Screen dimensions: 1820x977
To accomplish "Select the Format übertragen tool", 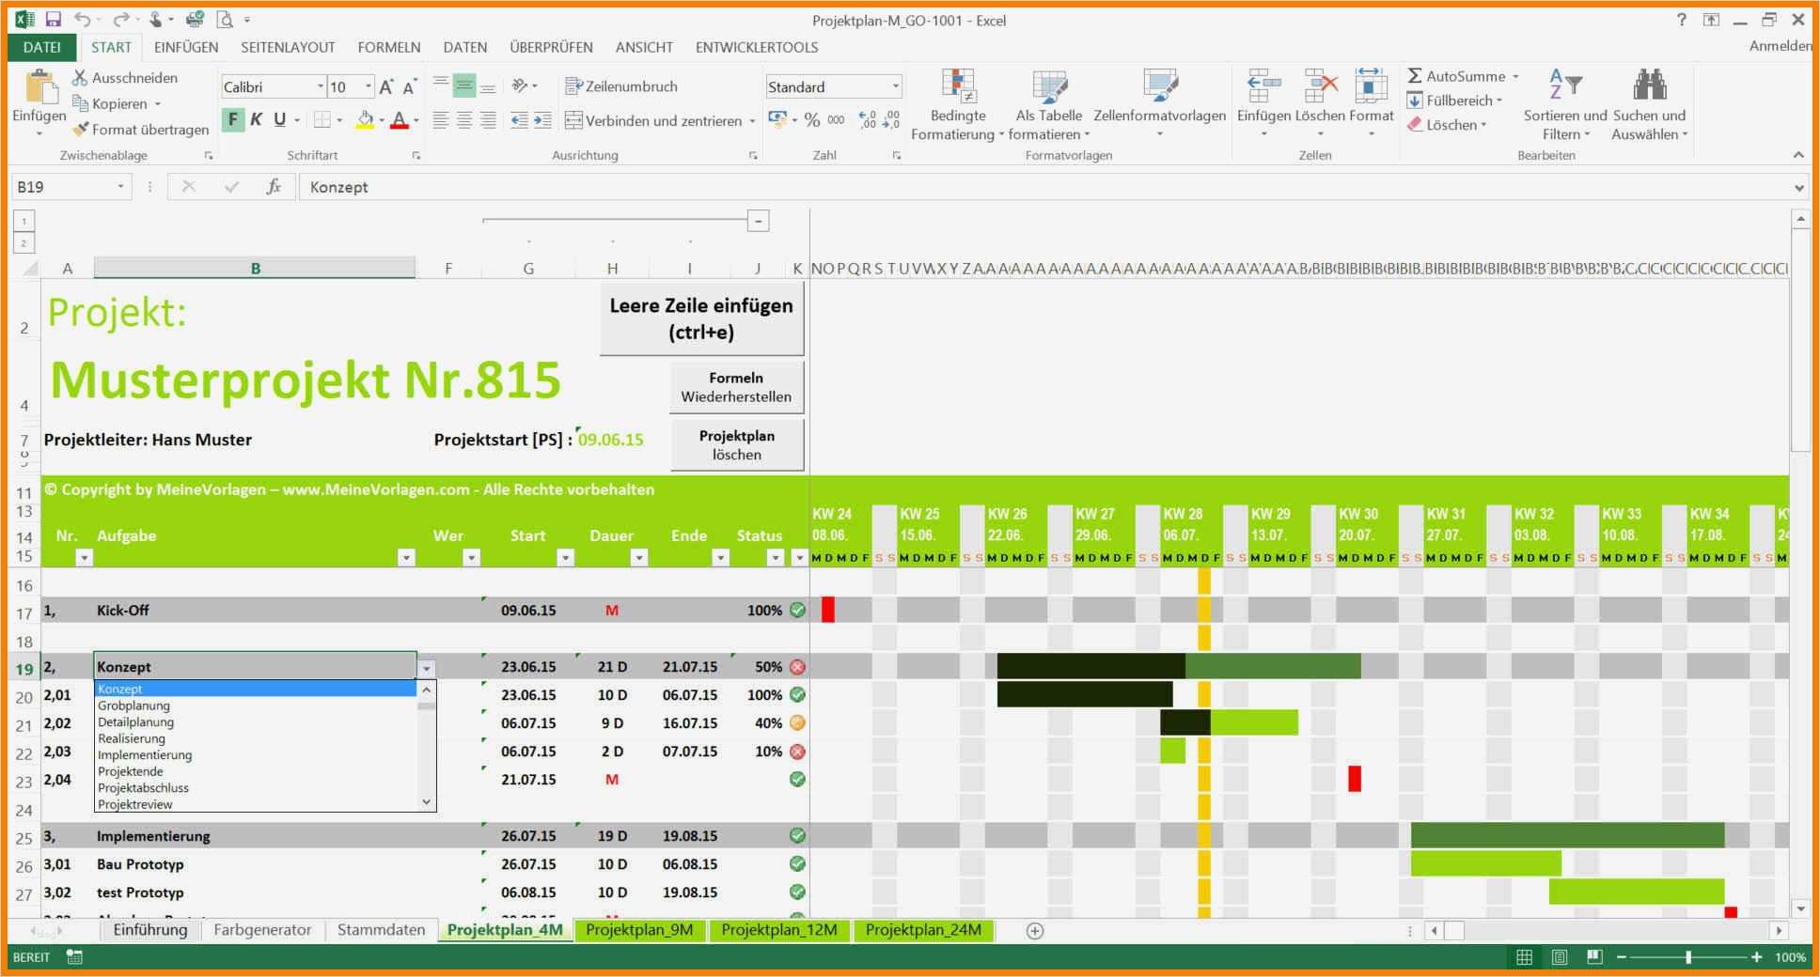I will click(x=139, y=130).
